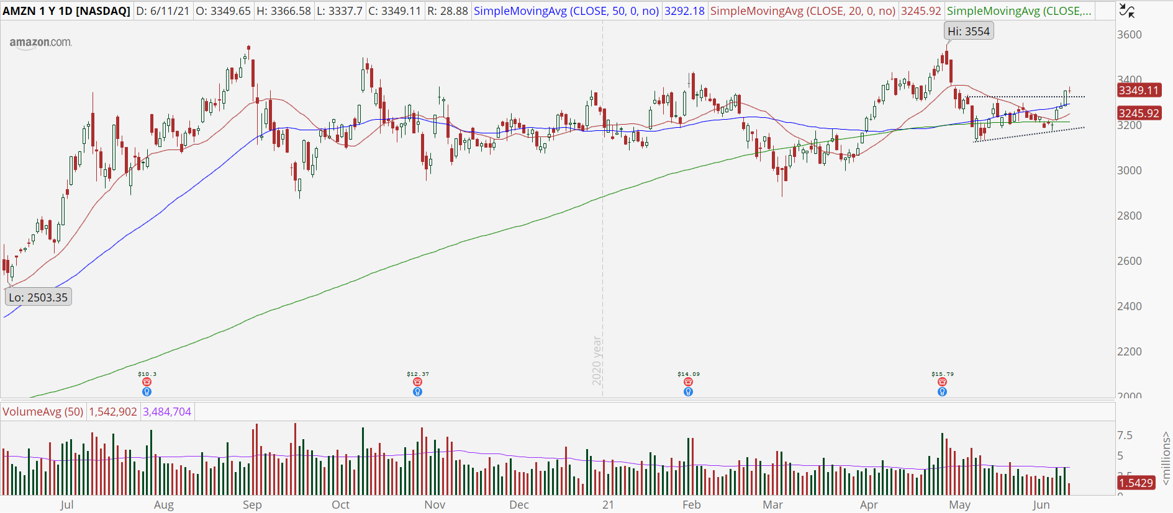Click the red earnings phone icon labeled $14.09
The height and width of the screenshot is (513, 1173).
tap(688, 382)
